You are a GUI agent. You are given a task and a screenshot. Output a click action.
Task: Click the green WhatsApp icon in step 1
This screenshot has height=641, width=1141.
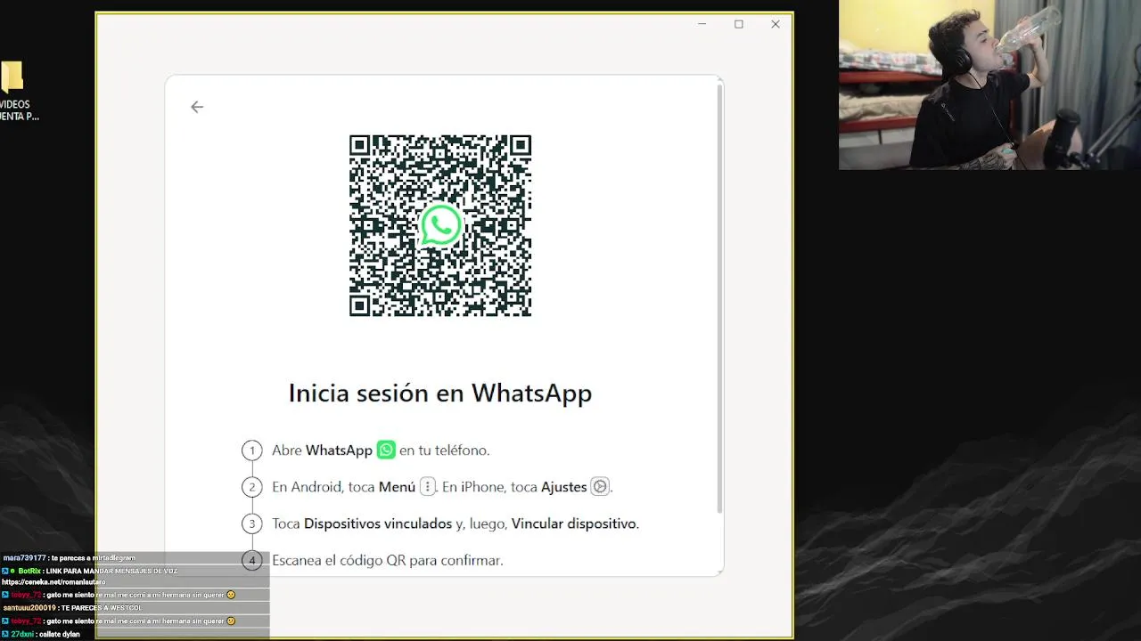386,450
